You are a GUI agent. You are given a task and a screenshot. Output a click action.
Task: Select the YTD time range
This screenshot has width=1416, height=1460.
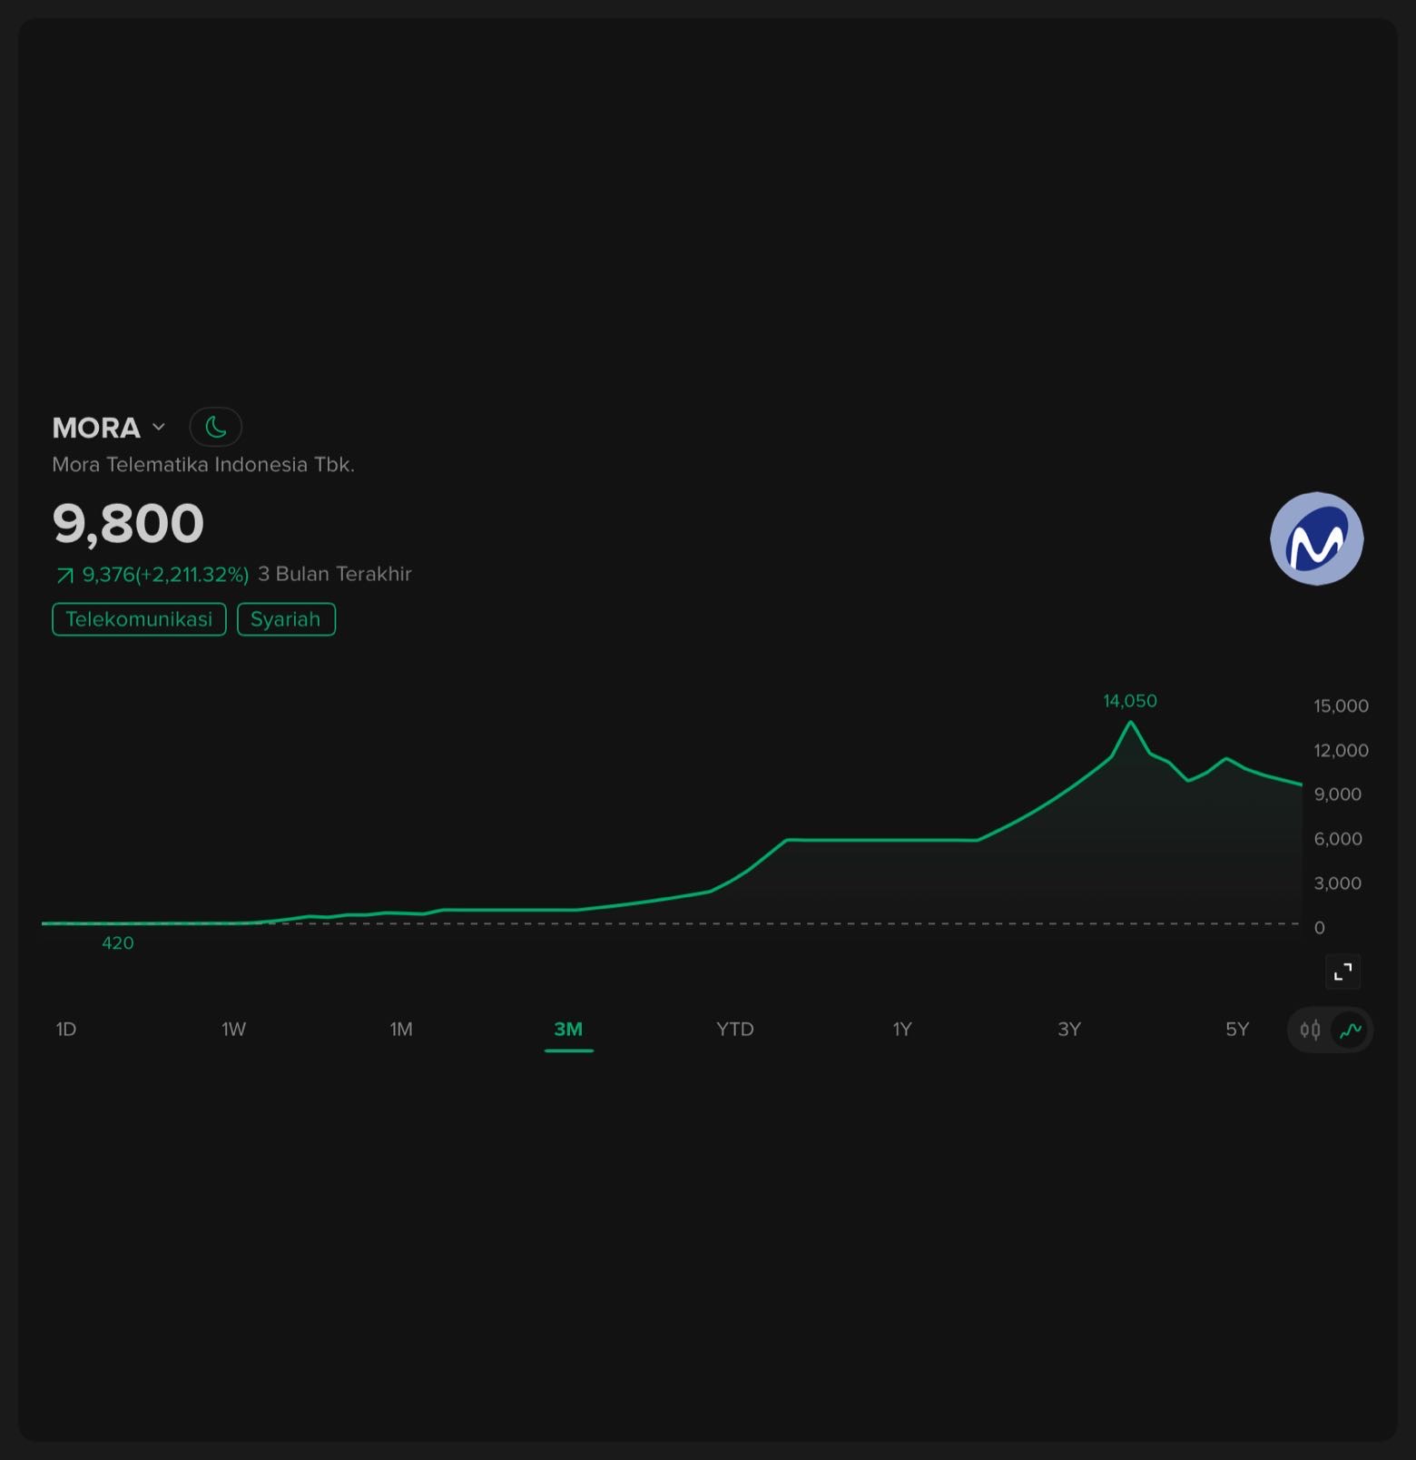(x=735, y=1029)
